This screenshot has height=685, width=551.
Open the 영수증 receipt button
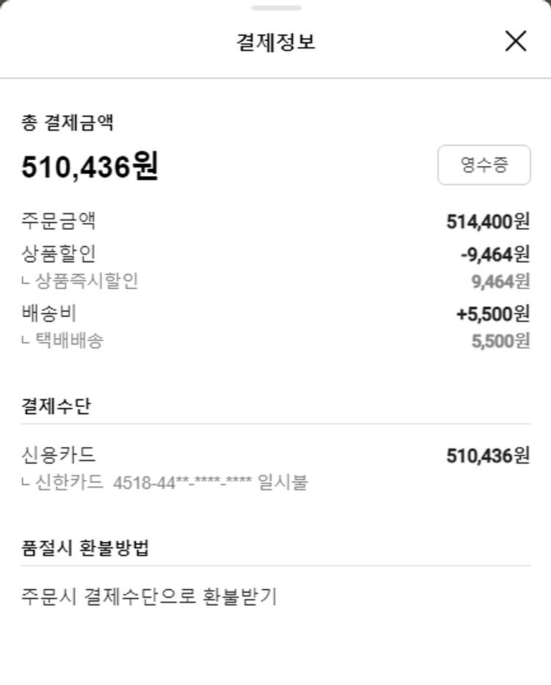[x=483, y=164]
